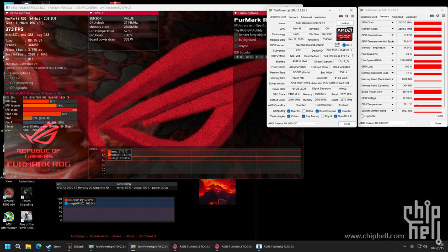
Task: Click refresh icon in GPU-Z Sensors window
Action: [438, 16]
